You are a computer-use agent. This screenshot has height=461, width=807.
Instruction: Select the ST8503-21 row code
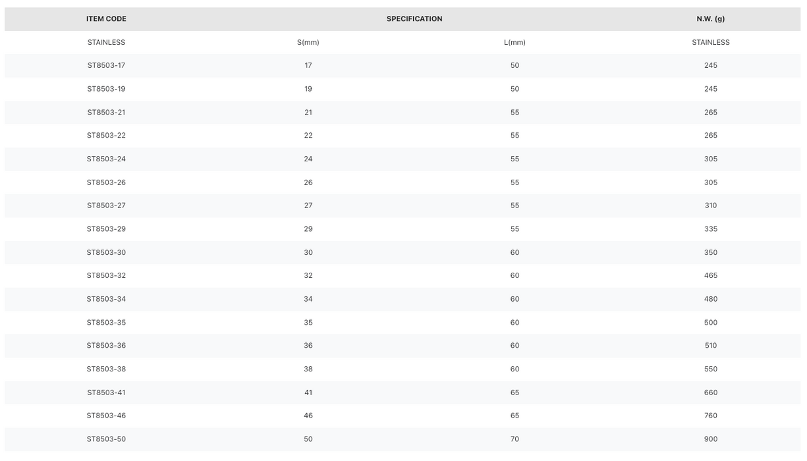click(x=106, y=113)
